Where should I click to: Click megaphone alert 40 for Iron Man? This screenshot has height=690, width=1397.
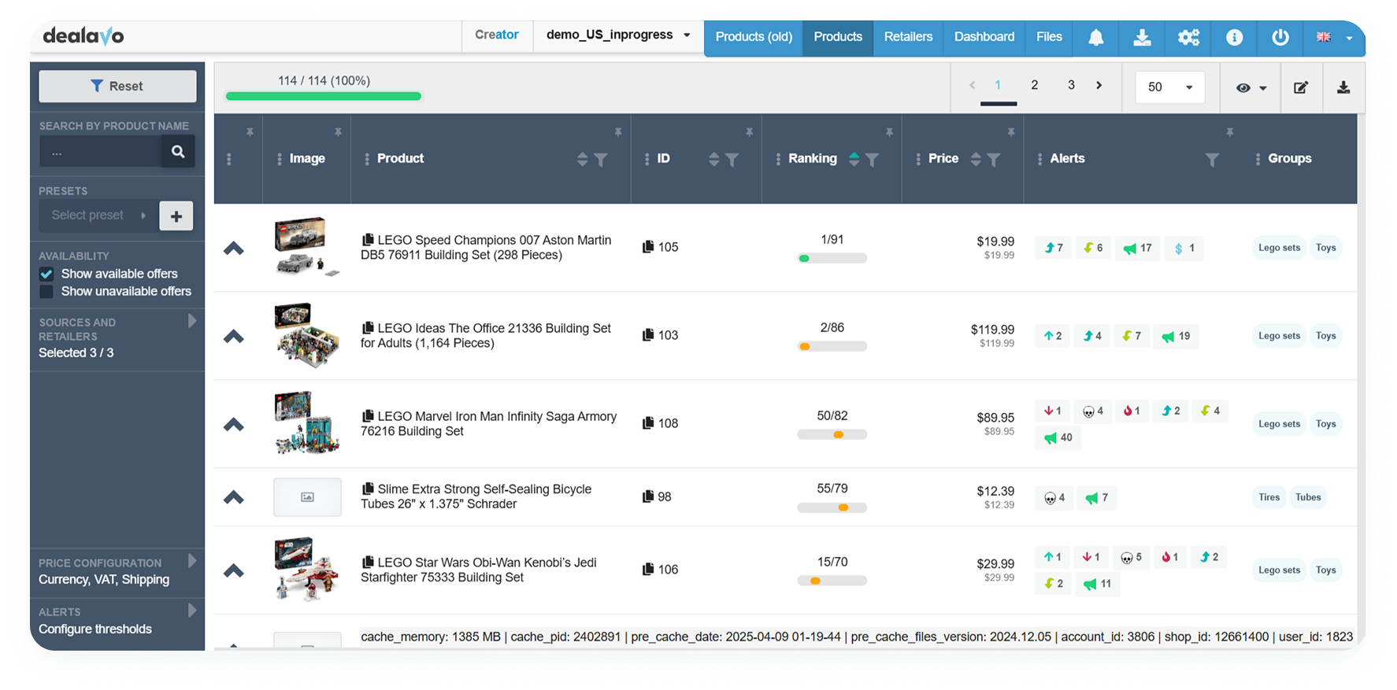click(x=1058, y=438)
